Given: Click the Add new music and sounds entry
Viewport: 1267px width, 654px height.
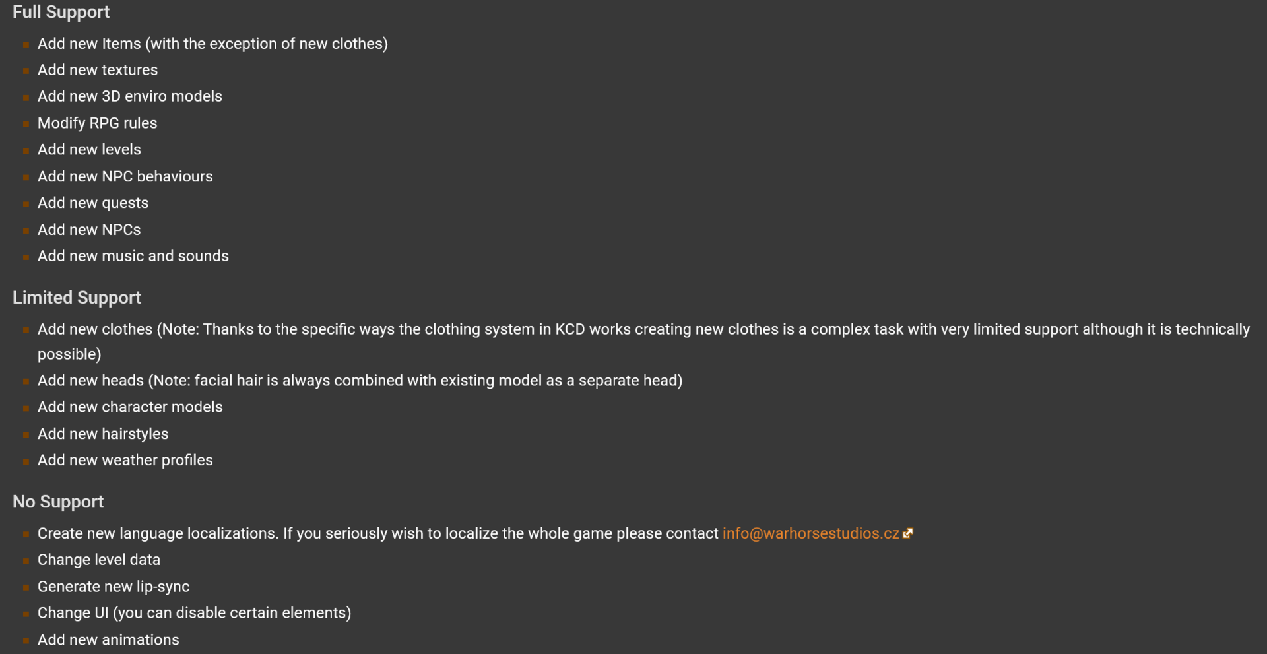Looking at the screenshot, I should [x=133, y=256].
